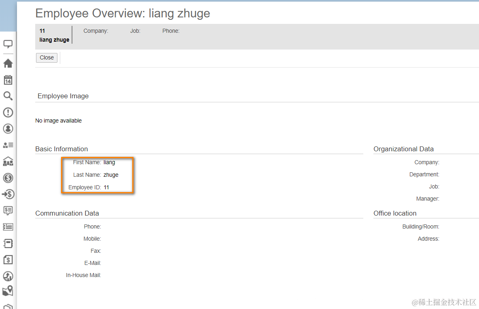The width and height of the screenshot is (479, 309).
Task: Click 'Phone:' label under Communication Data
Action: click(x=92, y=226)
